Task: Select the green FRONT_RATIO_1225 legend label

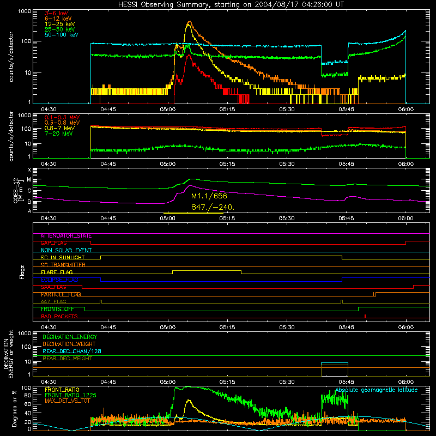Action: tap(70, 395)
